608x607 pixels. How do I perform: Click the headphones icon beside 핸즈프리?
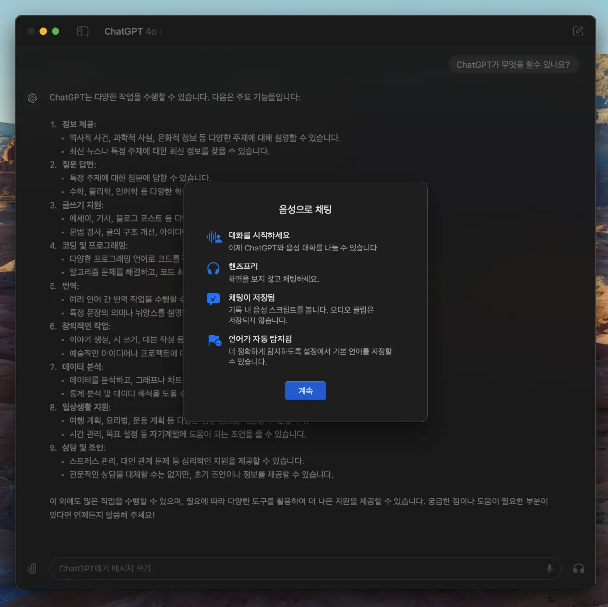(x=214, y=268)
